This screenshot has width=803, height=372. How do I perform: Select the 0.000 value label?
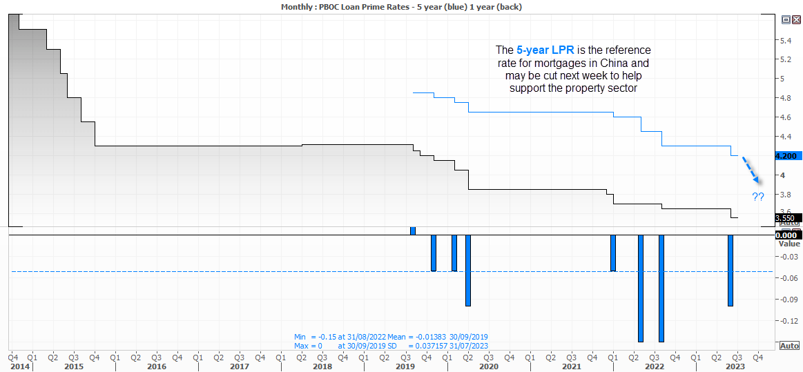[786, 235]
